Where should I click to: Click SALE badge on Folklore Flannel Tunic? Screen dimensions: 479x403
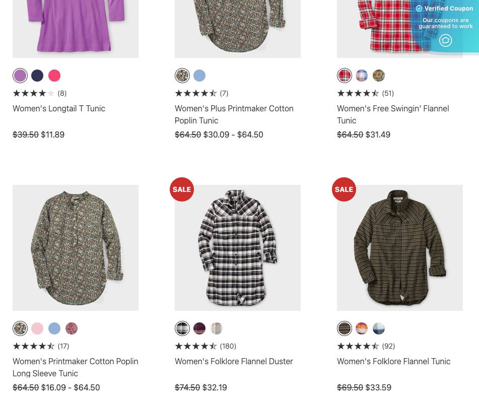pyautogui.click(x=344, y=189)
